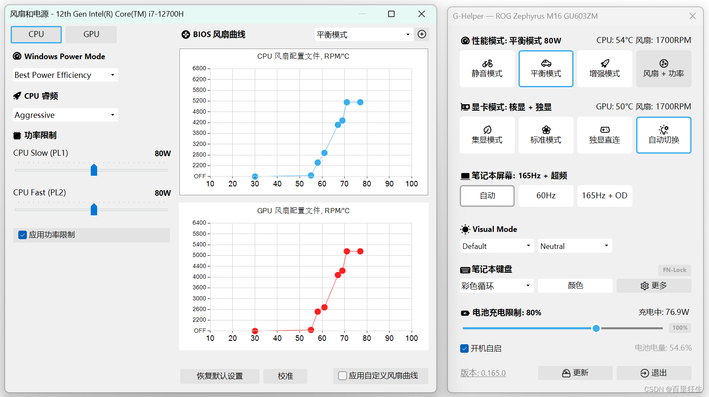Click the keyboard color button
Image resolution: width=709 pixels, height=397 pixels.
point(575,286)
